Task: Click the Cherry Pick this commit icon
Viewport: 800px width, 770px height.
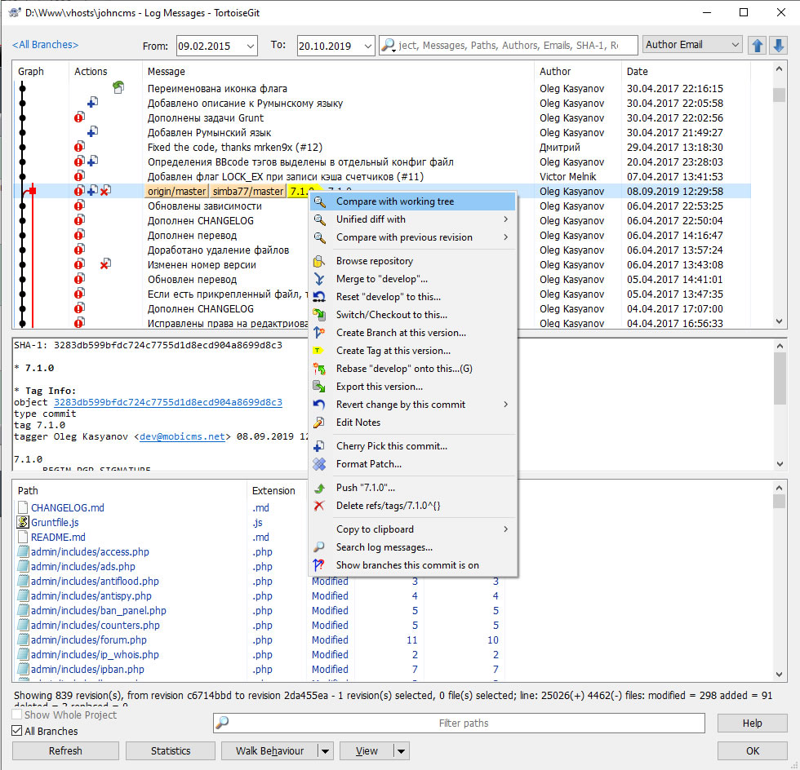Action: [x=320, y=446]
